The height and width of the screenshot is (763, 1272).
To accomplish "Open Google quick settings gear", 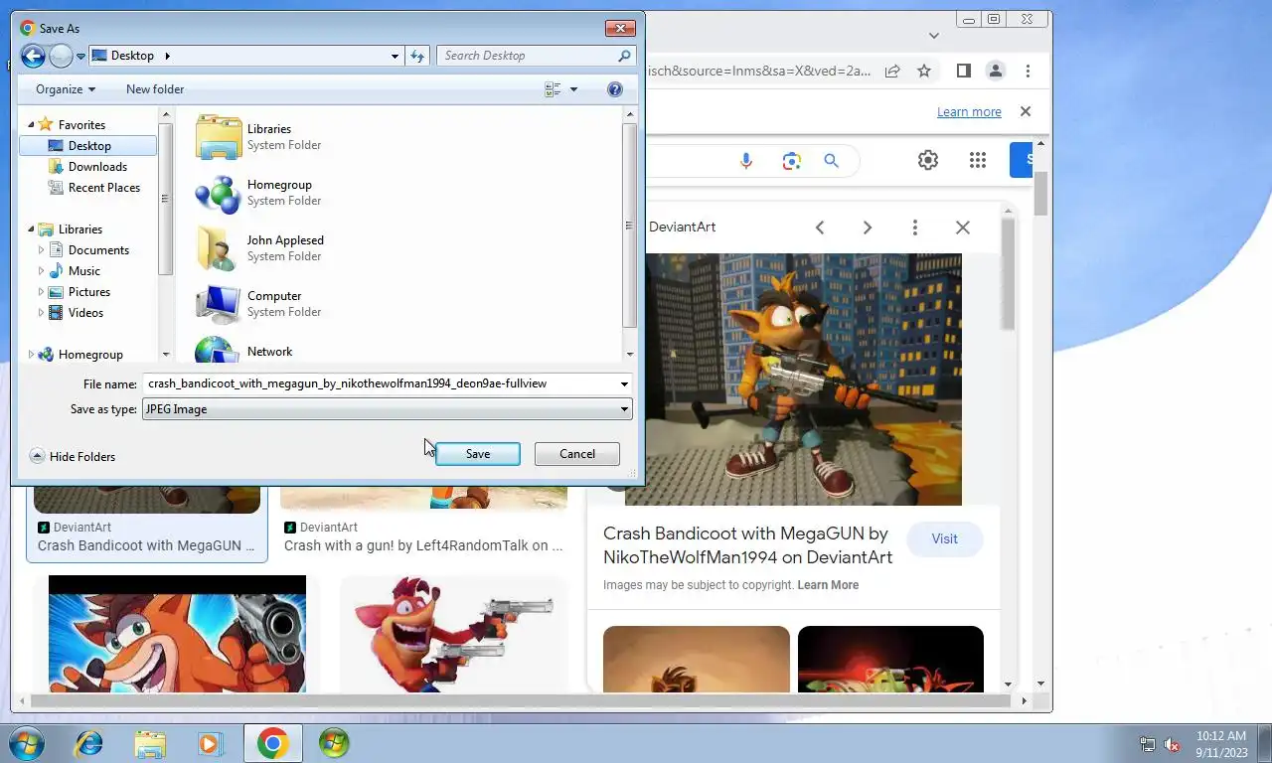I will tap(928, 160).
